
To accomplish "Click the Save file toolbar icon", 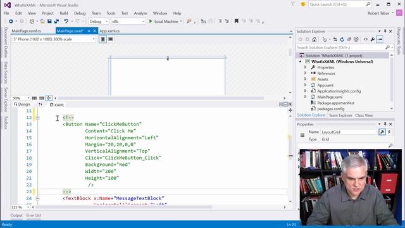I will click(49, 22).
